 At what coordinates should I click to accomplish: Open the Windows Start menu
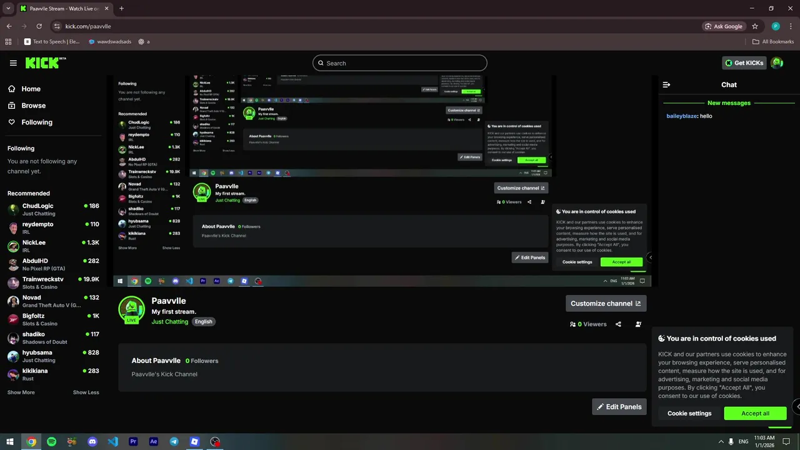pos(10,441)
